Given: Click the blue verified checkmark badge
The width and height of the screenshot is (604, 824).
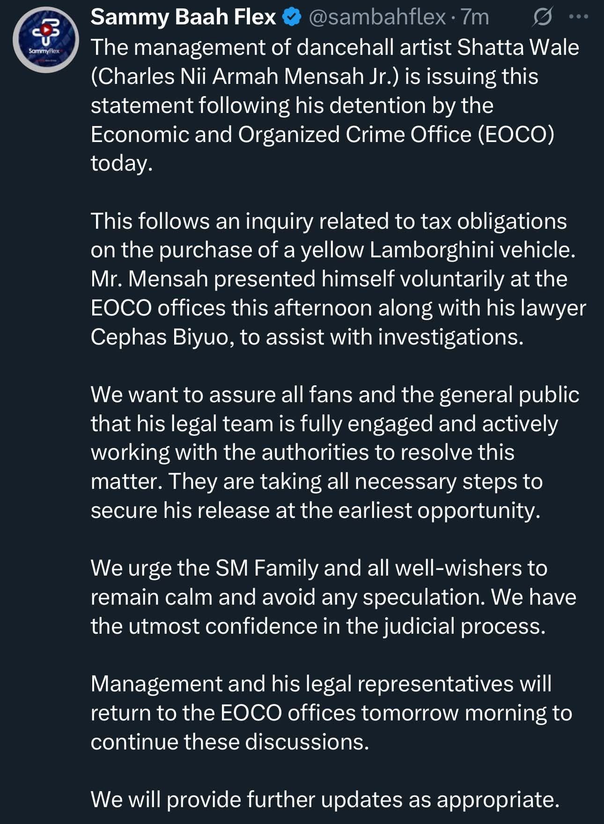Looking at the screenshot, I should click(x=292, y=18).
